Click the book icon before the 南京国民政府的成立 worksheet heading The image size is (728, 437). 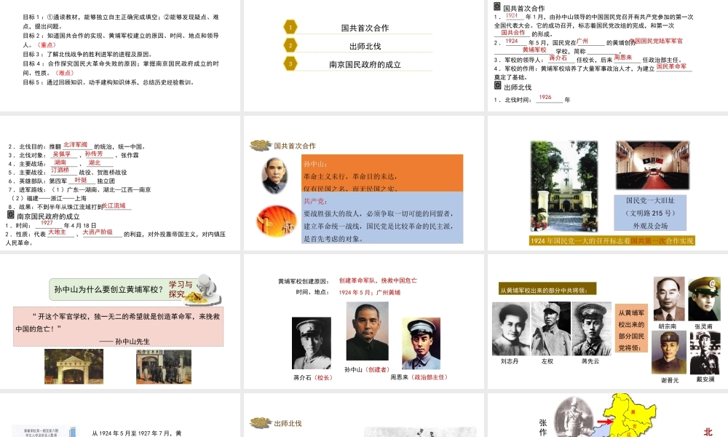point(11,215)
